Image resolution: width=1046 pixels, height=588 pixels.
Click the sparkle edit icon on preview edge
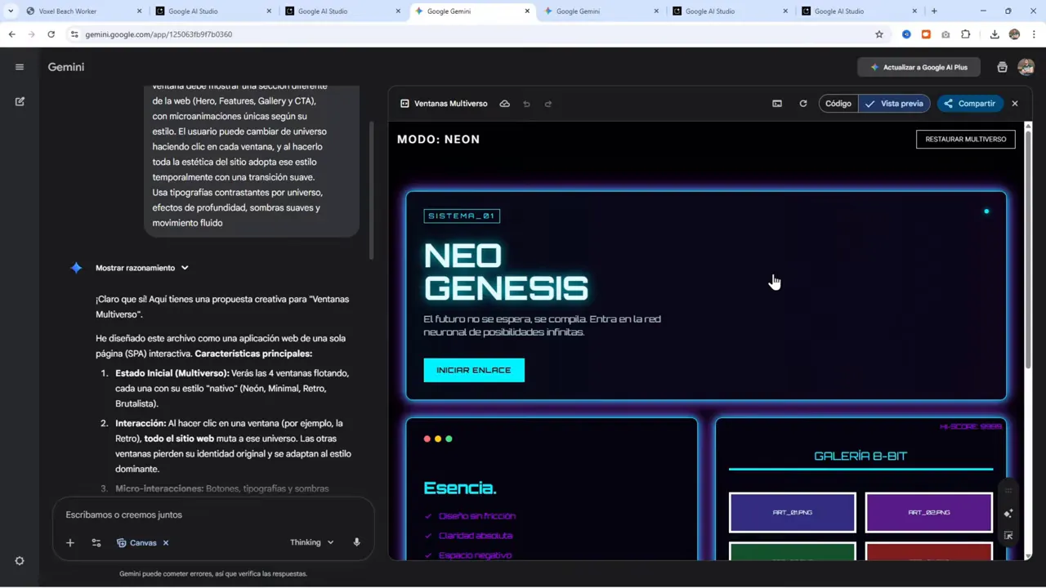[x=1008, y=513]
